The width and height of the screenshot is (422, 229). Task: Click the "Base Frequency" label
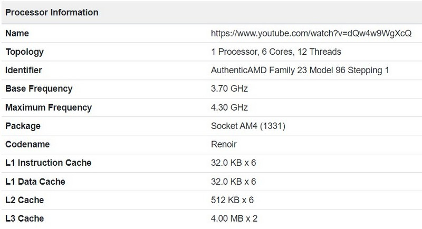39,88
